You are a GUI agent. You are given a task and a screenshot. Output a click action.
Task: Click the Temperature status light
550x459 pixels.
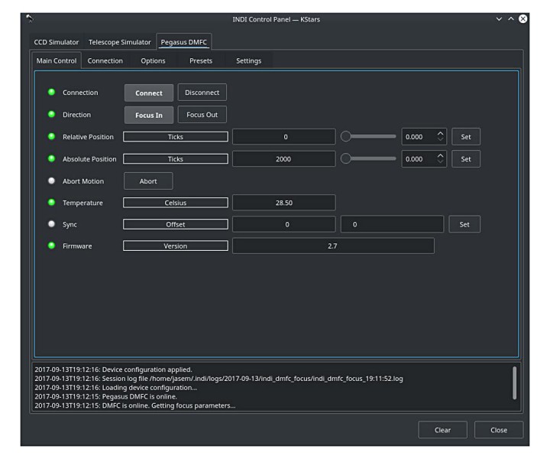pos(52,203)
